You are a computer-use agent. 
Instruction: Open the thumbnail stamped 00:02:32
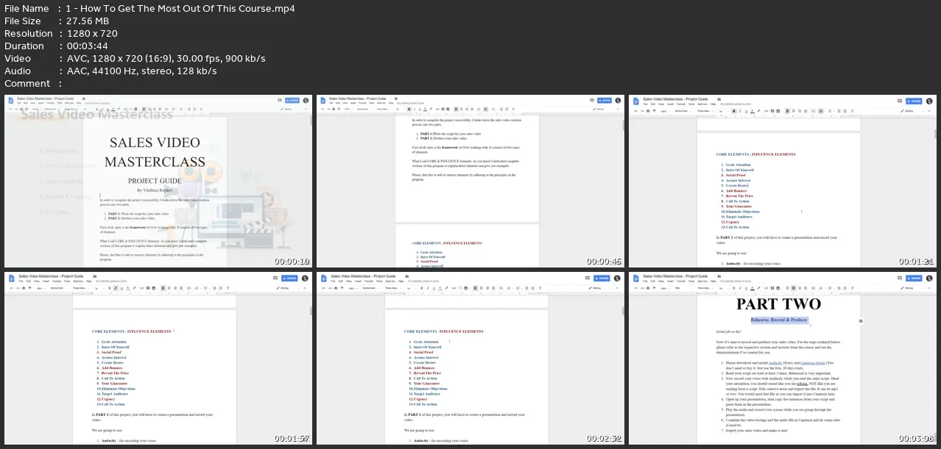point(470,358)
